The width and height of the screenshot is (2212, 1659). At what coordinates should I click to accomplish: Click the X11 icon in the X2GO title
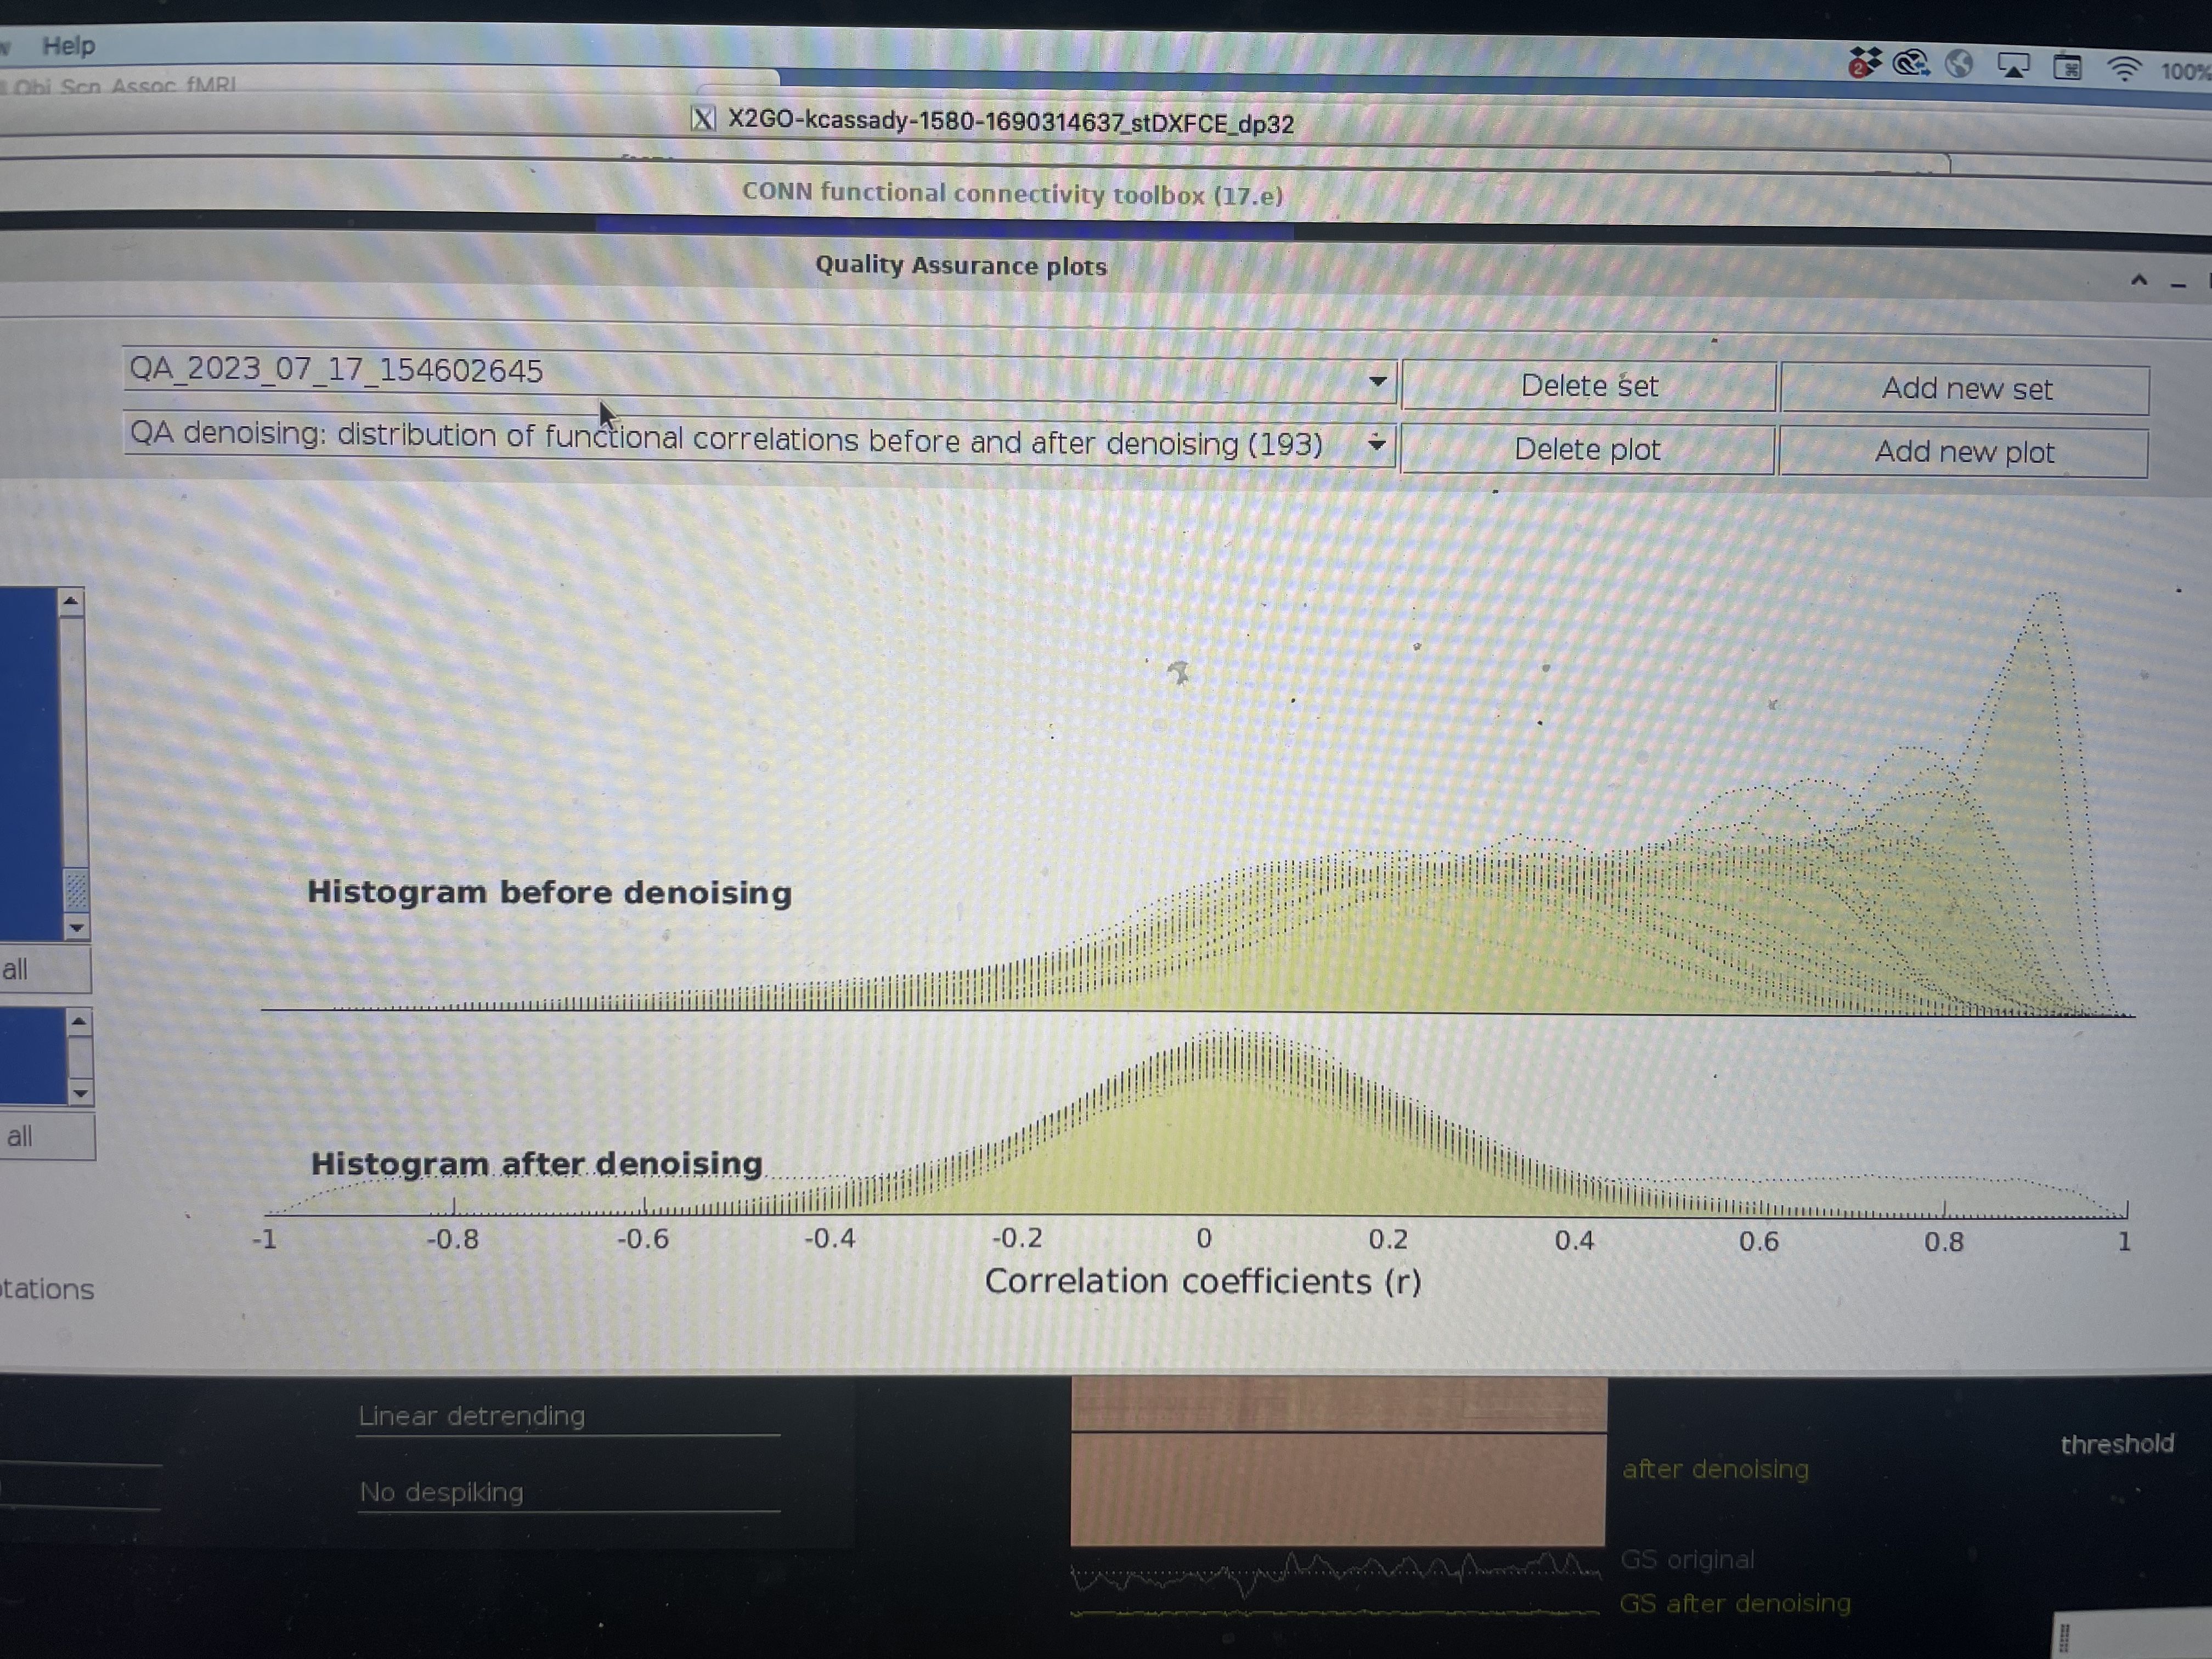[x=703, y=120]
